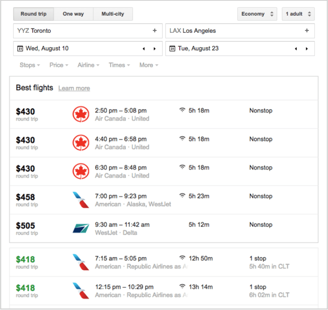328x310 pixels.
Task: Open the Learn more link
Action: tap(74, 88)
